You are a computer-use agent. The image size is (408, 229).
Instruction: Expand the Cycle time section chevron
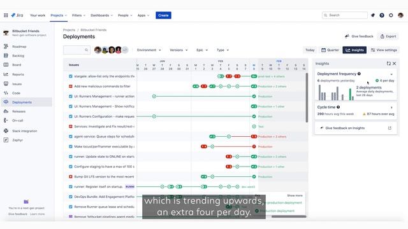(391, 108)
